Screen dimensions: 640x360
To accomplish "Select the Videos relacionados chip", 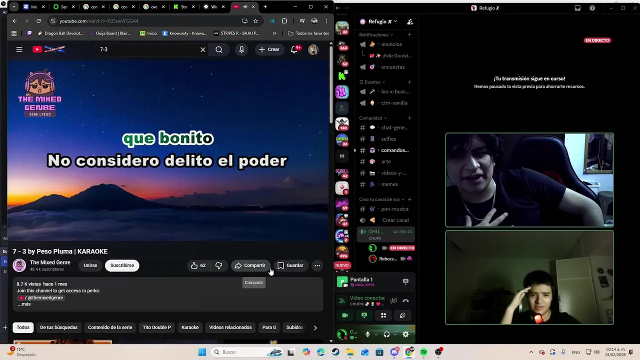I will tap(230, 327).
